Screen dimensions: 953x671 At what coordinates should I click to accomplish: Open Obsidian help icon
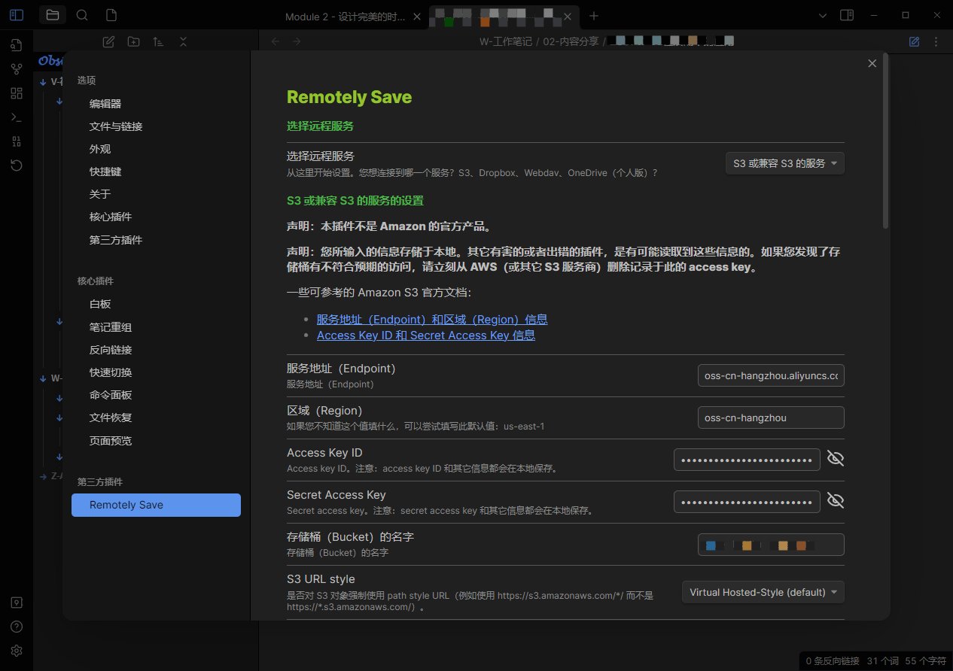pos(16,626)
